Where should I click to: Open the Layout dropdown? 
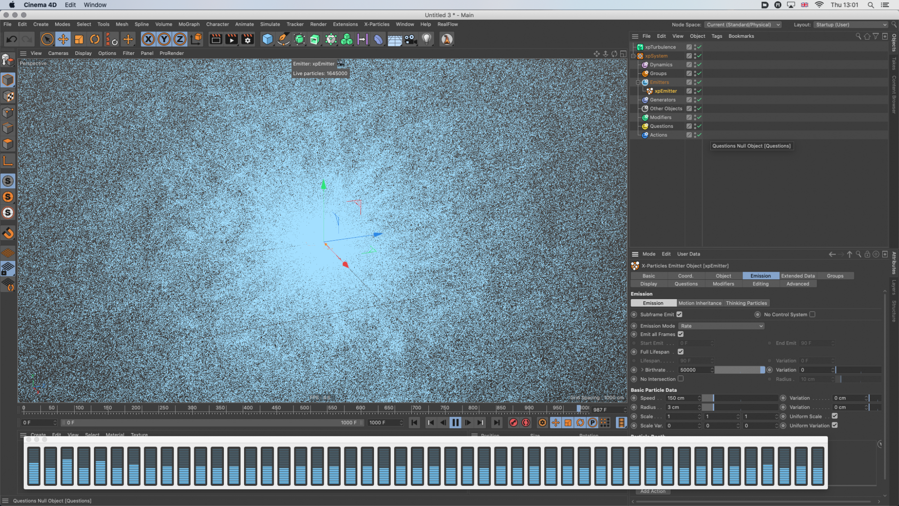click(850, 25)
